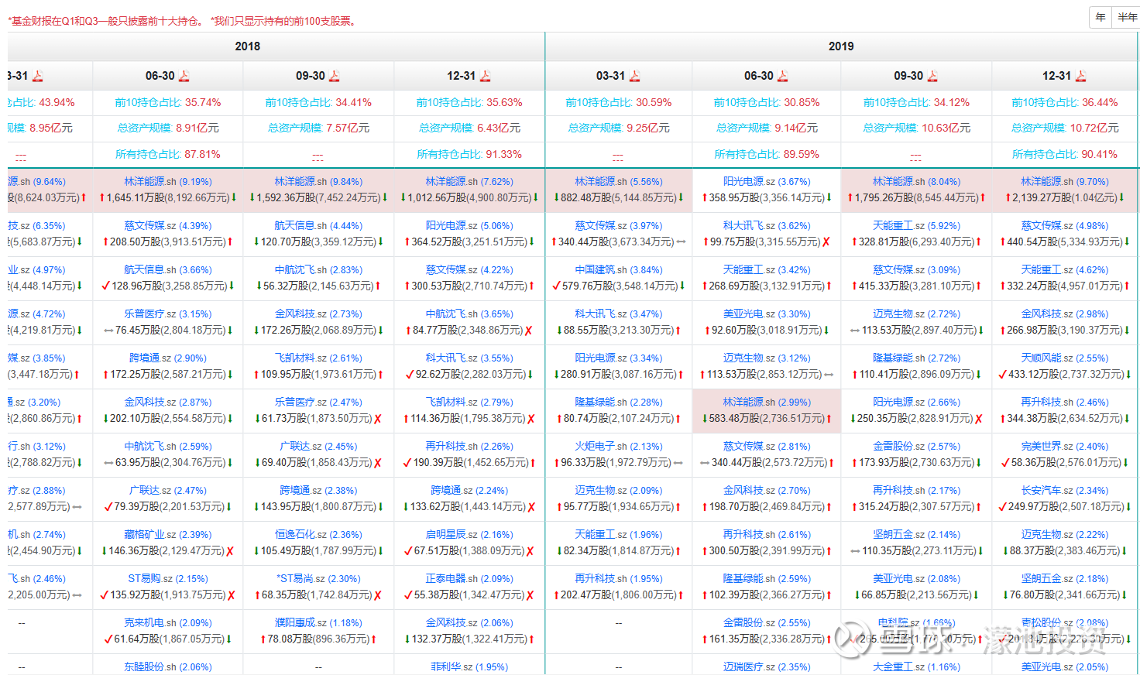Click the red X icon beside 阳光电源 250.35万股
Viewport: 1140px width, 675px height.
[x=979, y=419]
